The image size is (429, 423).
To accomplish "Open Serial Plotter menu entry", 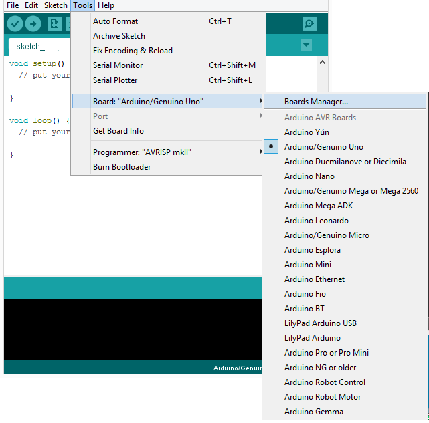I will (167, 80).
